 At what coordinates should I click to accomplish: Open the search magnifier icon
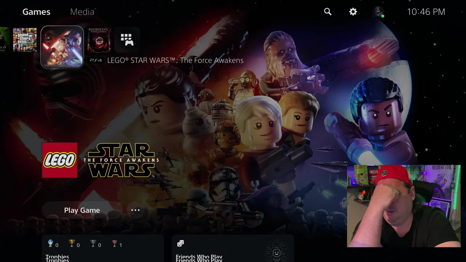(x=328, y=12)
